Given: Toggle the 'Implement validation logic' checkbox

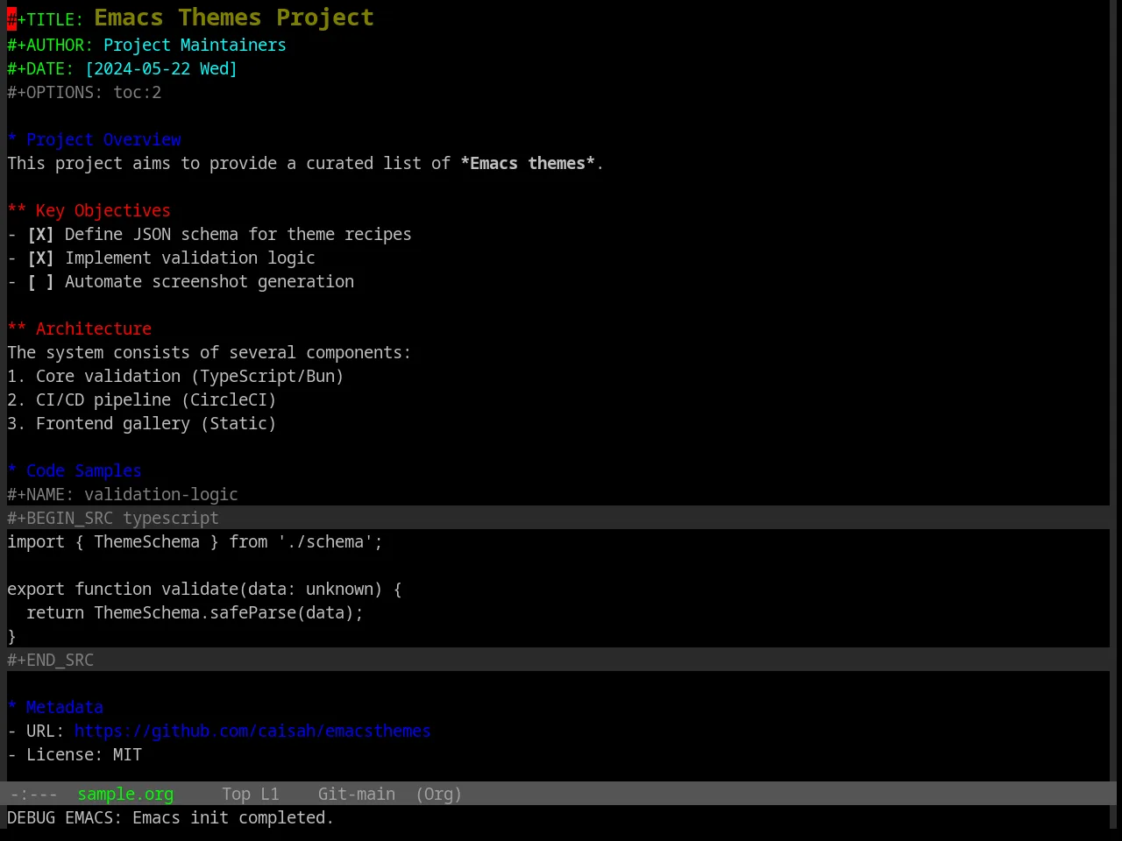Looking at the screenshot, I should (40, 258).
